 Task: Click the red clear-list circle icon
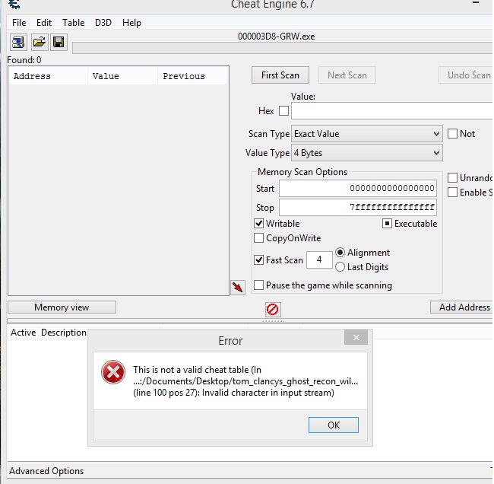pyautogui.click(x=273, y=309)
